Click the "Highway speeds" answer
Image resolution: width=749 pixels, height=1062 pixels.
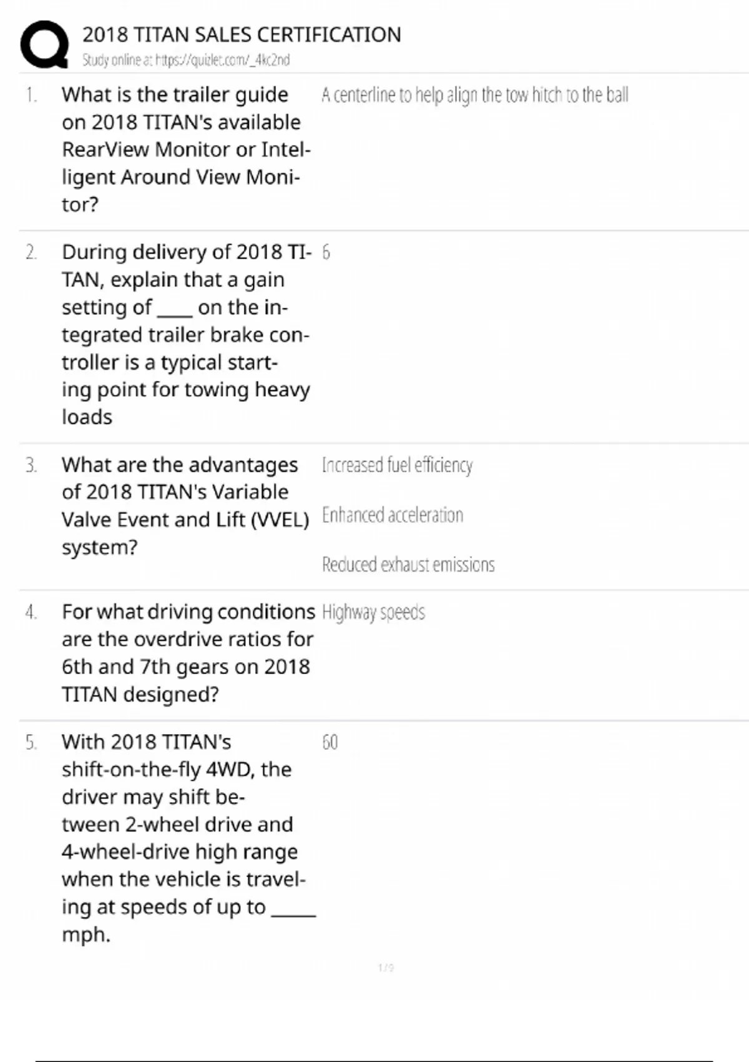pos(373,612)
